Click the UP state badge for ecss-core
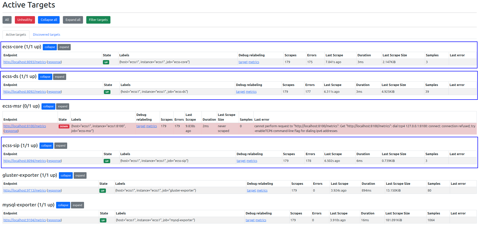Screen dimensions: 479x228 point(106,62)
